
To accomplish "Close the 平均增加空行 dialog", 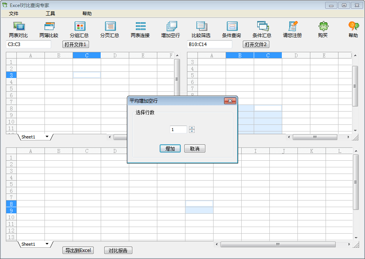I will 230,101.
